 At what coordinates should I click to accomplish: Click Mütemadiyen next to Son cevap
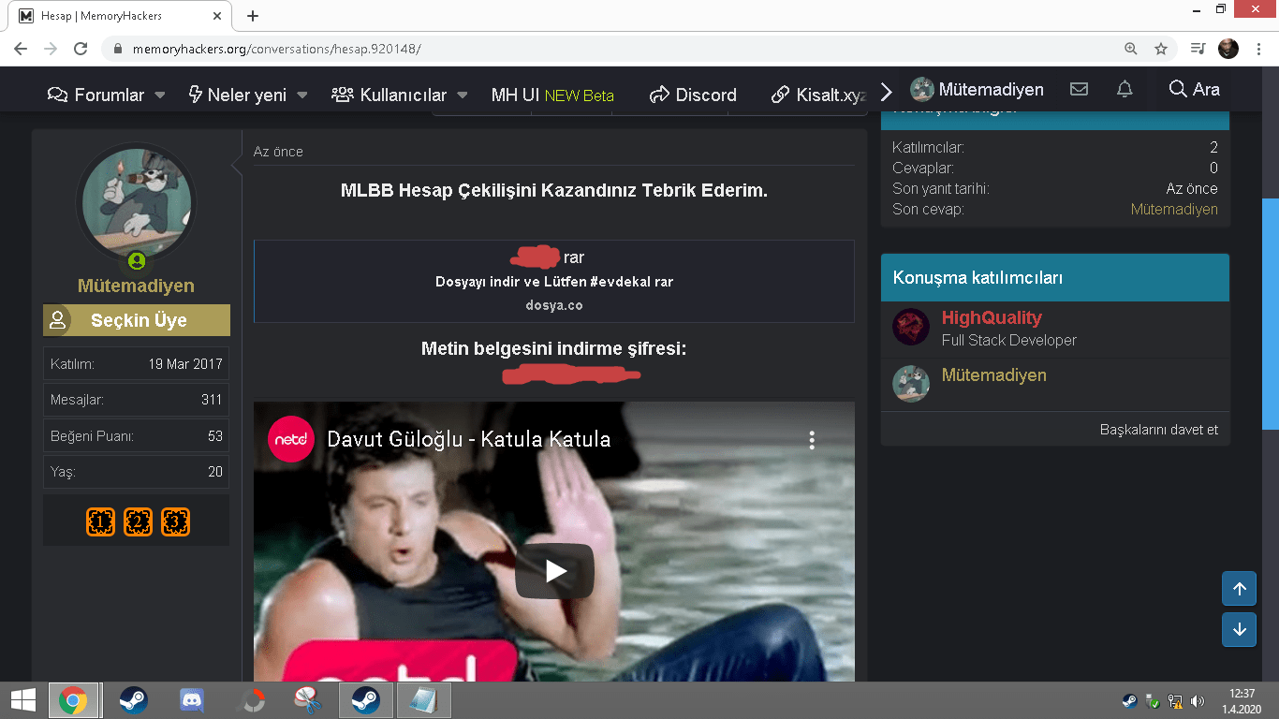pos(1174,209)
